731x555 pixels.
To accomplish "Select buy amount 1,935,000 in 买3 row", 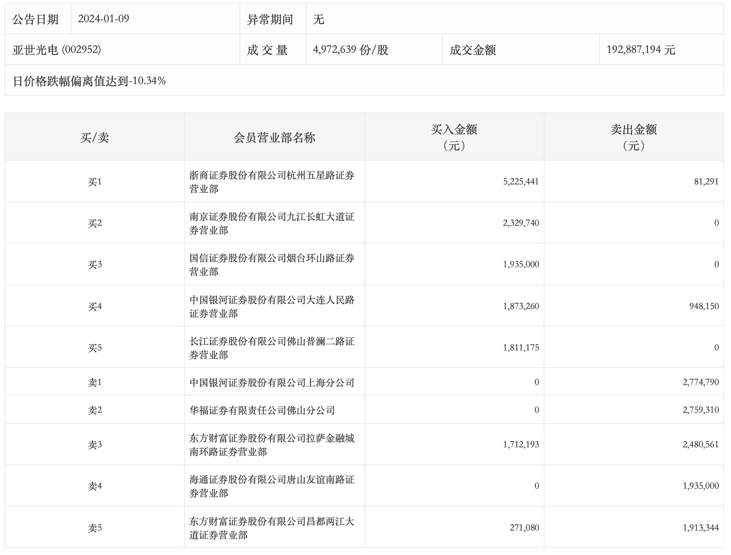I will [x=521, y=264].
